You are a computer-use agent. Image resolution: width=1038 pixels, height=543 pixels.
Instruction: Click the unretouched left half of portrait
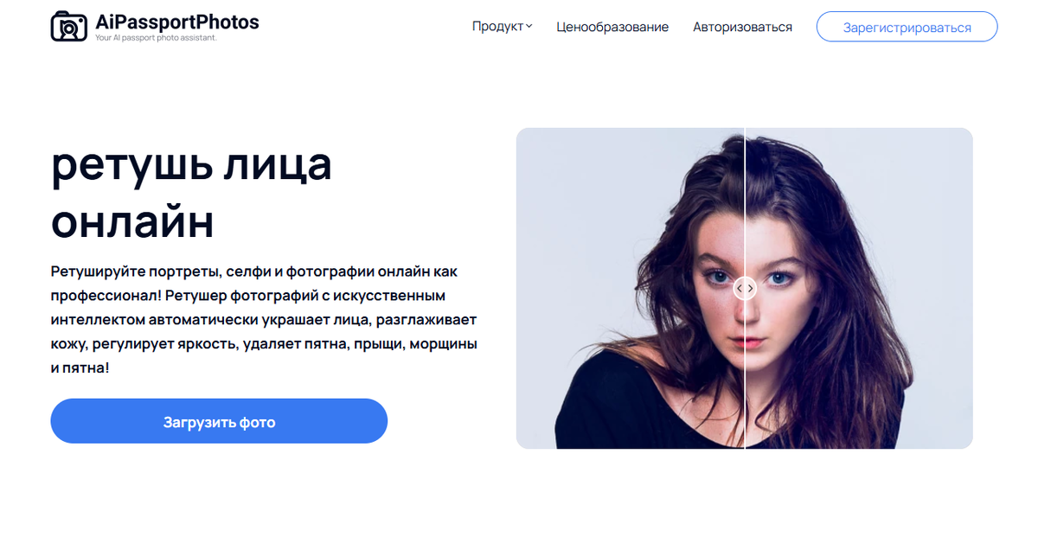630,288
